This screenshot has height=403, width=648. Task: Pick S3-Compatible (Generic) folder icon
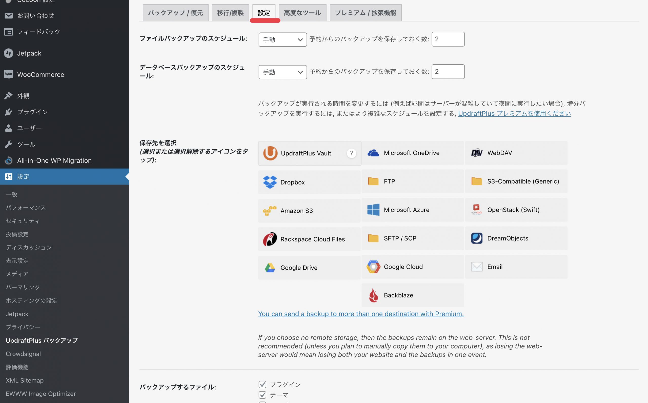coord(476,181)
